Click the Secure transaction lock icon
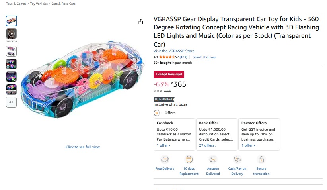This screenshot has height=190, width=327. pyautogui.click(x=261, y=160)
